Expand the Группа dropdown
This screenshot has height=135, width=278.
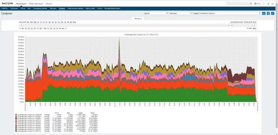pos(159,13)
